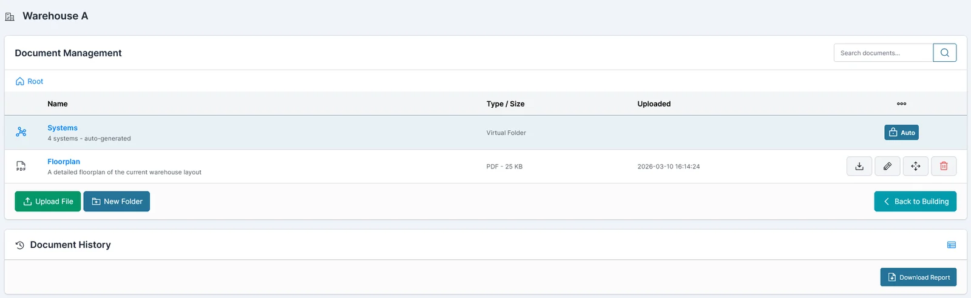Image resolution: width=971 pixels, height=298 pixels.
Task: Click the search magnifier button
Action: [x=944, y=53]
